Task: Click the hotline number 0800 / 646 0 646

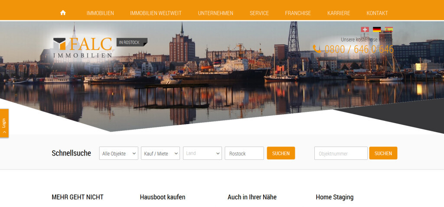Action: pyautogui.click(x=359, y=49)
